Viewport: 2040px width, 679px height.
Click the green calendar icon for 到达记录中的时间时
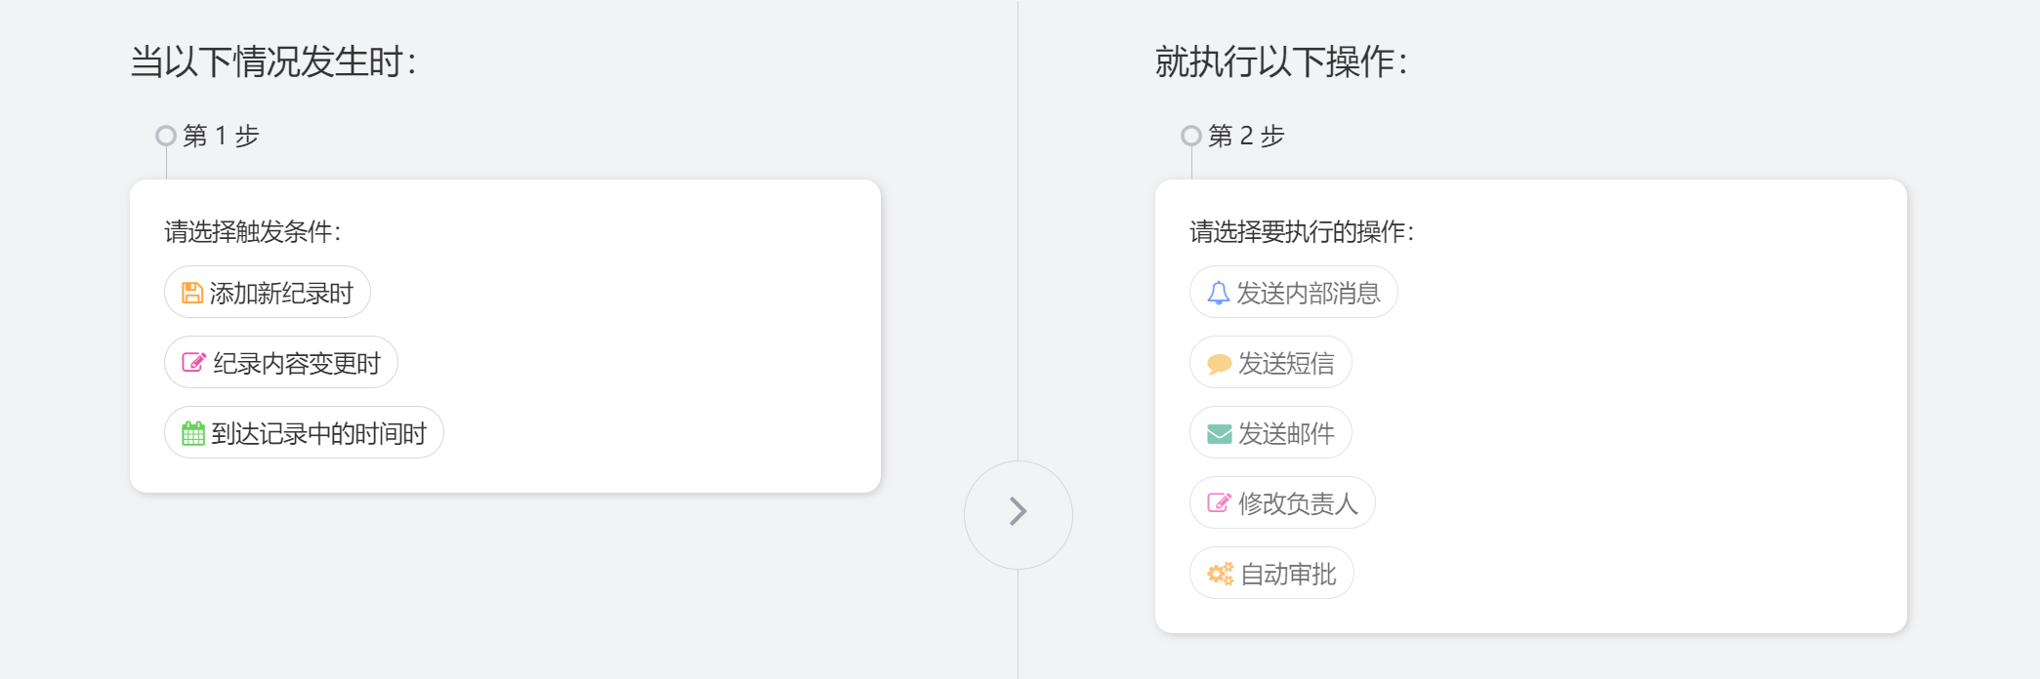point(193,433)
